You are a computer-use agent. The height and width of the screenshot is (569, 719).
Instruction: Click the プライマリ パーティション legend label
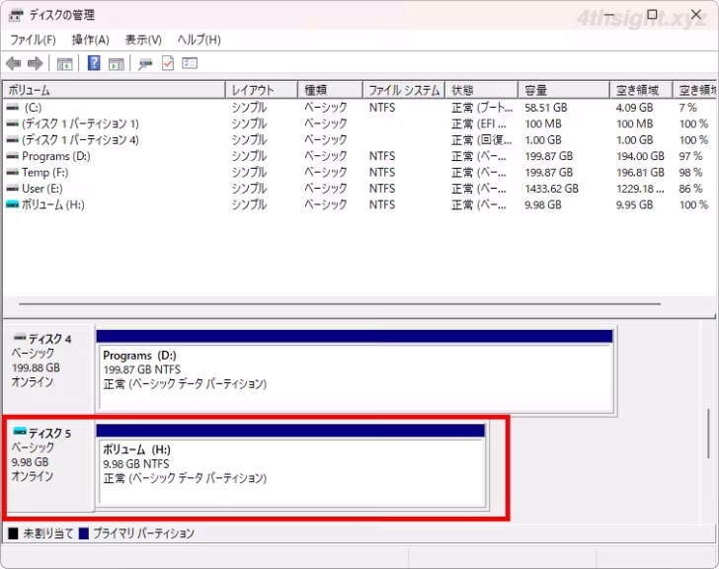143,533
